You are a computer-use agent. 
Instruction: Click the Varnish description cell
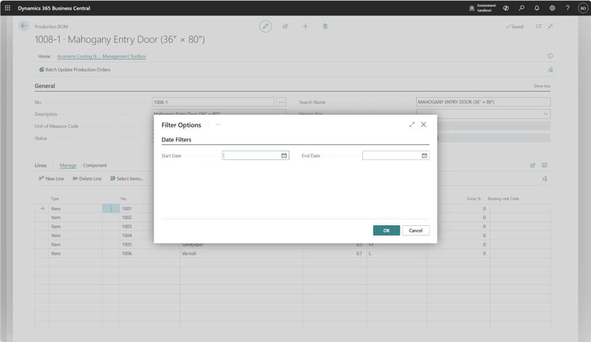coord(241,254)
